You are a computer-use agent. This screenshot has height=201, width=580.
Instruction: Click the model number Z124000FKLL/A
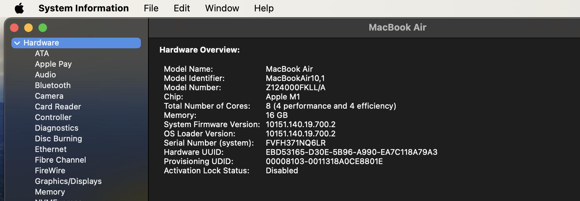pos(296,88)
